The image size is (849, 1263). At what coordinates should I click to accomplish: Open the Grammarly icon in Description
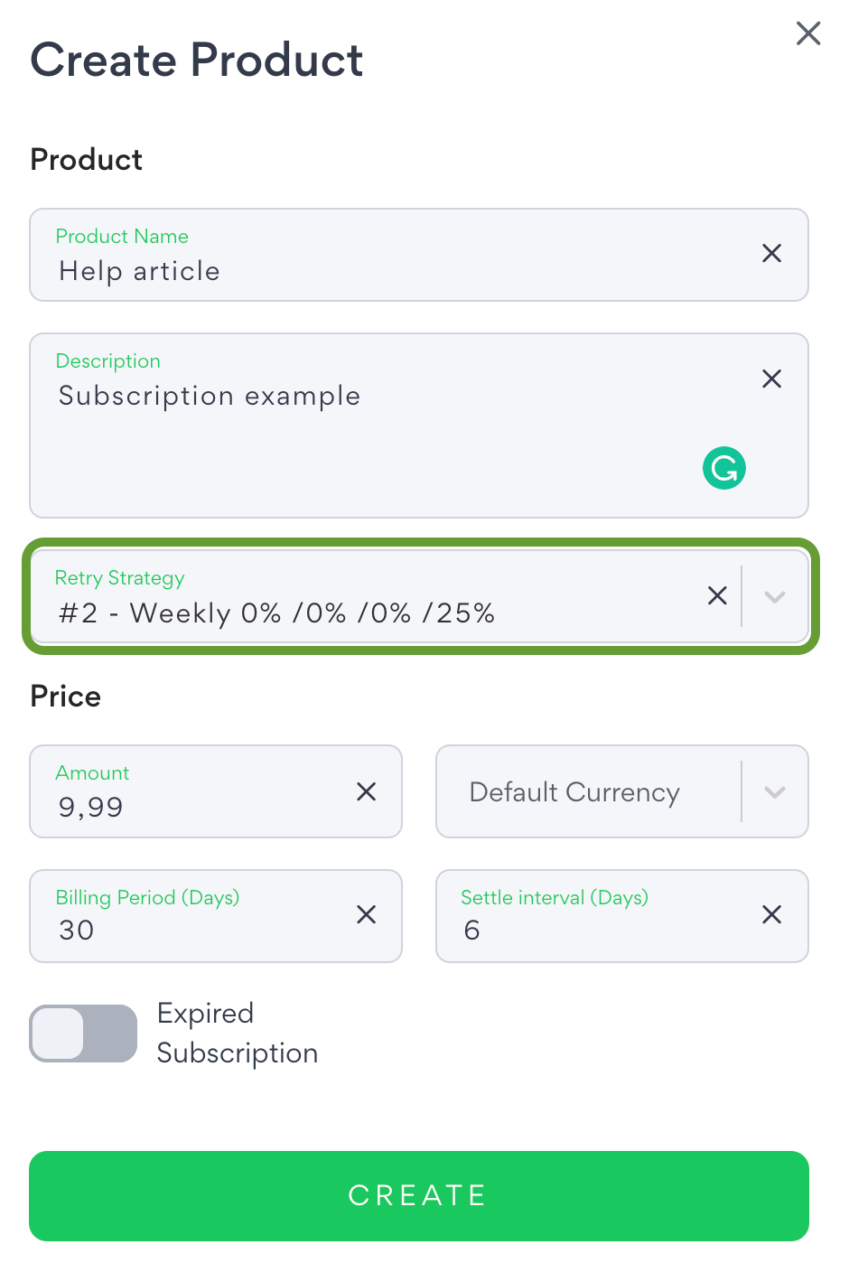point(724,468)
